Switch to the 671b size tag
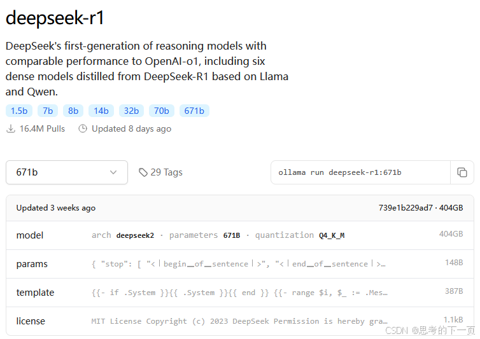Viewport: 480px width, 339px height. (x=194, y=111)
